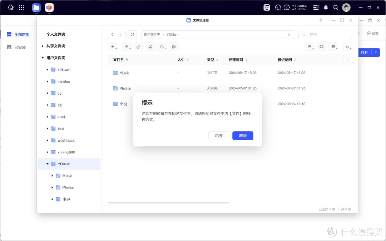Expand the 共享文件夹 tree node

point(43,46)
